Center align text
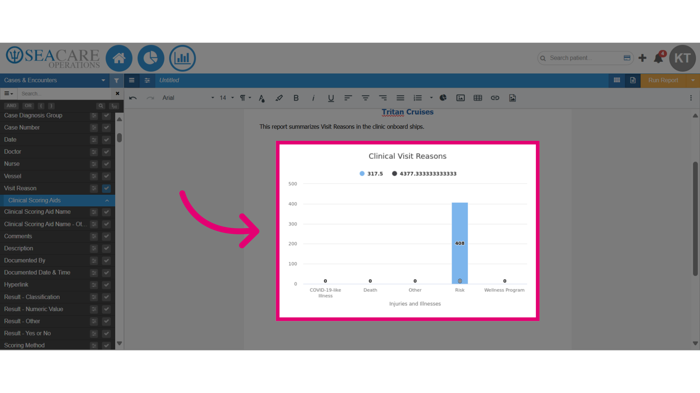The height and width of the screenshot is (393, 700). click(365, 98)
